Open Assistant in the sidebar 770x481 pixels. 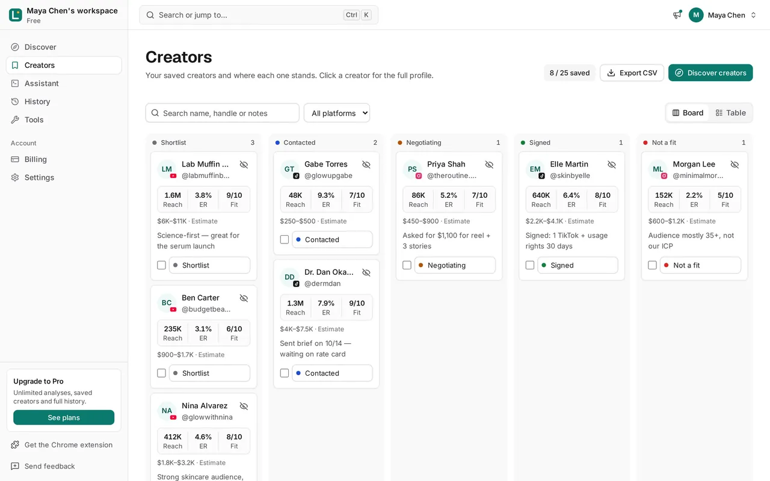point(64,83)
